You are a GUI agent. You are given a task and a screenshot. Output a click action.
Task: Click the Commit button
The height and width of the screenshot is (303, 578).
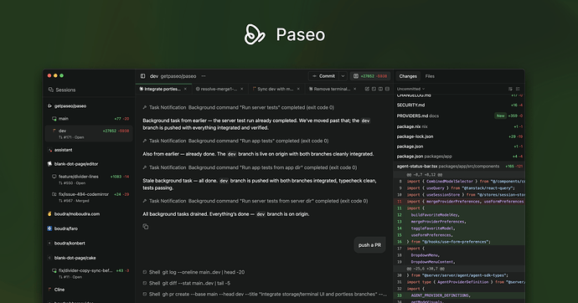coord(323,76)
